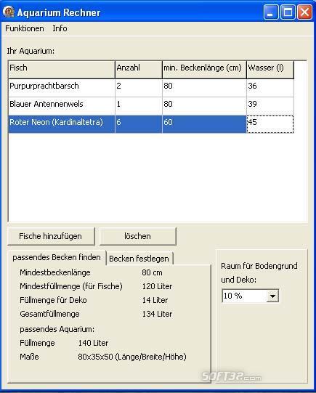Select the Purpurprachtbarsch row
This screenshot has height=393, width=316.
151,88
